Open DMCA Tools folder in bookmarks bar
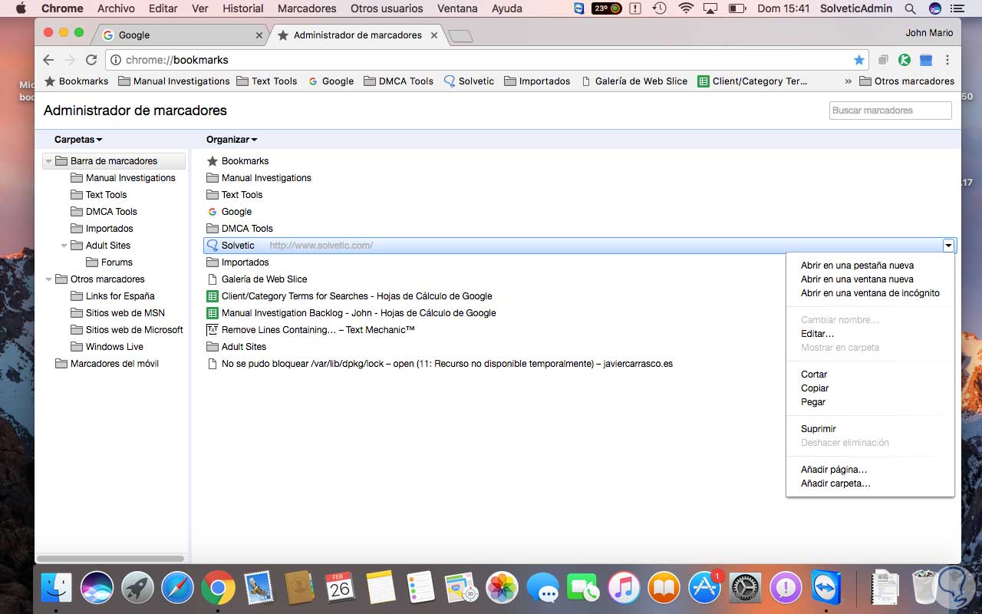982x614 pixels. [398, 81]
